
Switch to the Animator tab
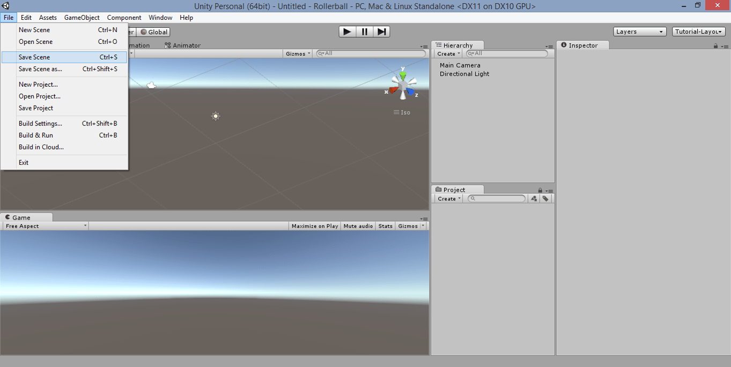tap(183, 46)
